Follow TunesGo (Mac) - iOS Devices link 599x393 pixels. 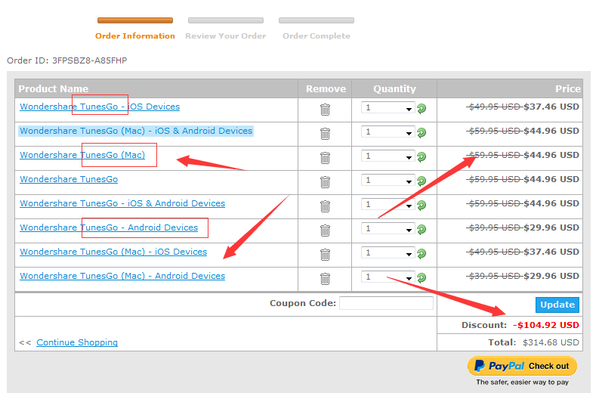tap(113, 252)
